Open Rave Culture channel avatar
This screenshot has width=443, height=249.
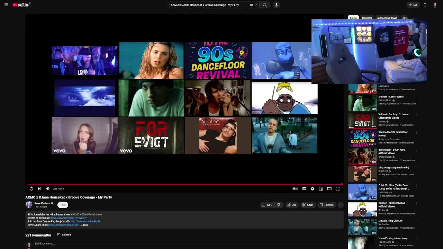pyautogui.click(x=29, y=205)
